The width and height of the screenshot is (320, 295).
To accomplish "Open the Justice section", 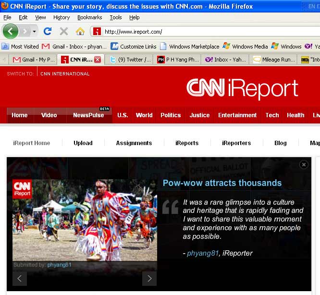I will [x=199, y=115].
